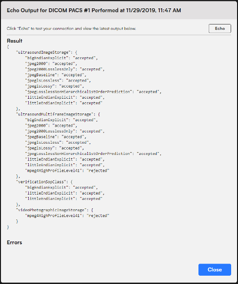Click jpegLosslessNonHierarchical1stOrderPrediction under ultrasoundMultiframeImageStorage
Viewport: 238px width, 284px height.
(x=93, y=153)
